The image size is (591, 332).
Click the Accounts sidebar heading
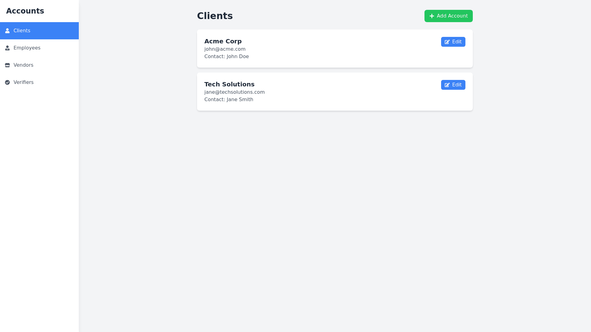click(25, 11)
